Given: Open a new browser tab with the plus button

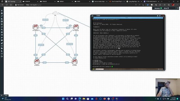Looking at the screenshot, I should tap(162, 1).
